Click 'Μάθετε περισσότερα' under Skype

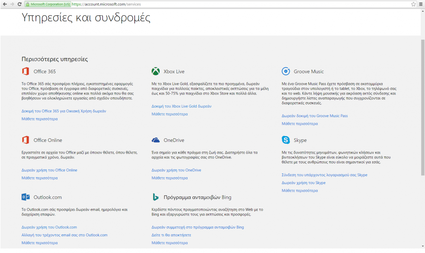click(300, 190)
